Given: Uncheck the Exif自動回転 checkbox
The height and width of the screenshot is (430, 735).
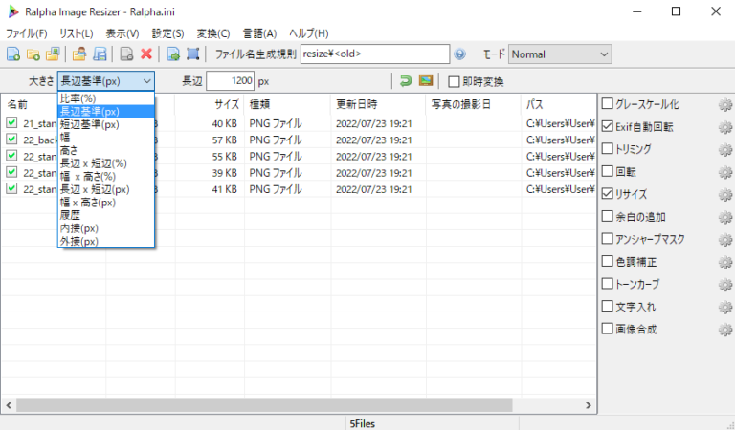Looking at the screenshot, I should [x=607, y=126].
